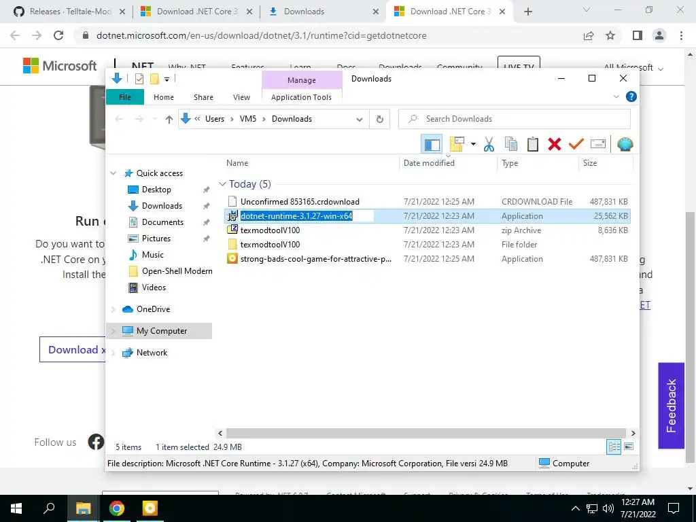Click the Paste clipboard icon
The height and width of the screenshot is (522, 696).
[533, 144]
